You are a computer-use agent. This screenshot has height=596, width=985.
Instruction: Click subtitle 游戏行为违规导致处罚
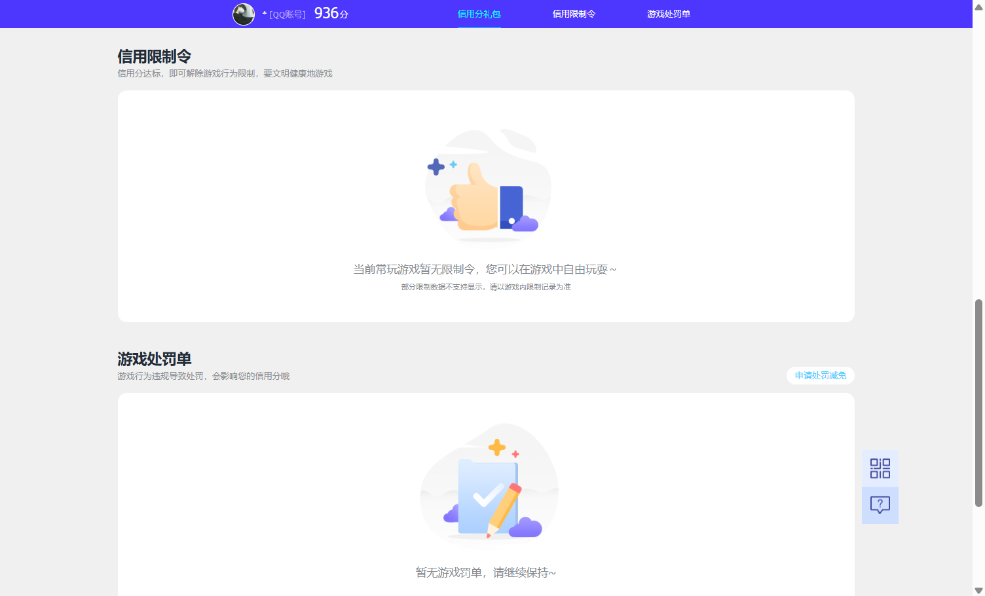pyautogui.click(x=160, y=376)
